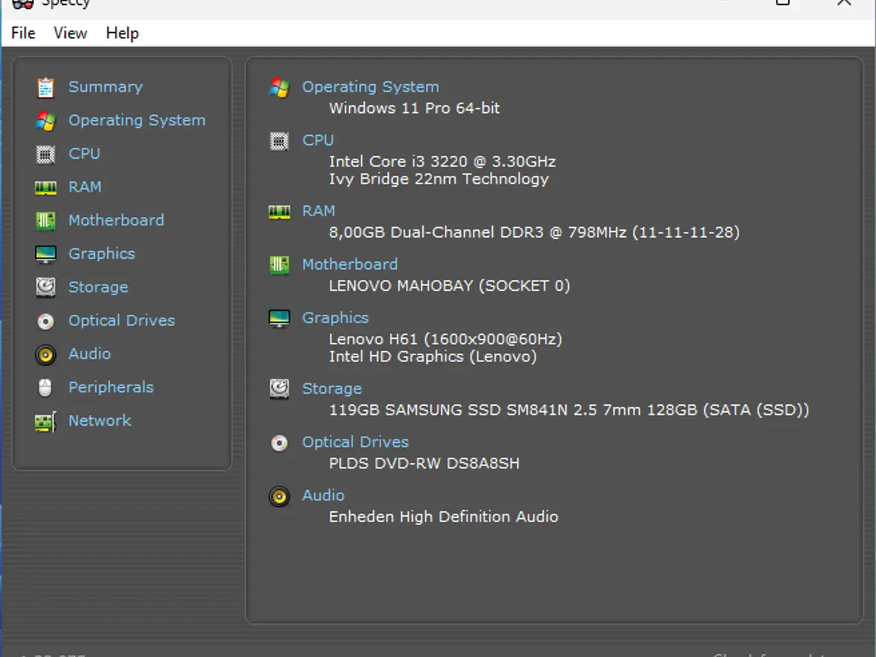Click the Intel HD Graphics (Lenovo) text
This screenshot has width=876, height=657.
click(433, 357)
